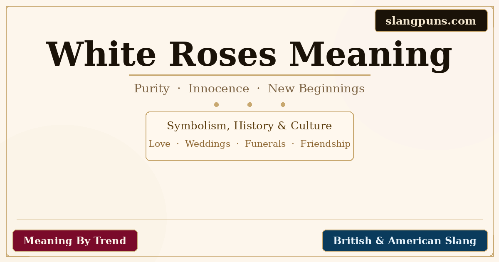Select the middle gold dot indicator

pyautogui.click(x=249, y=104)
